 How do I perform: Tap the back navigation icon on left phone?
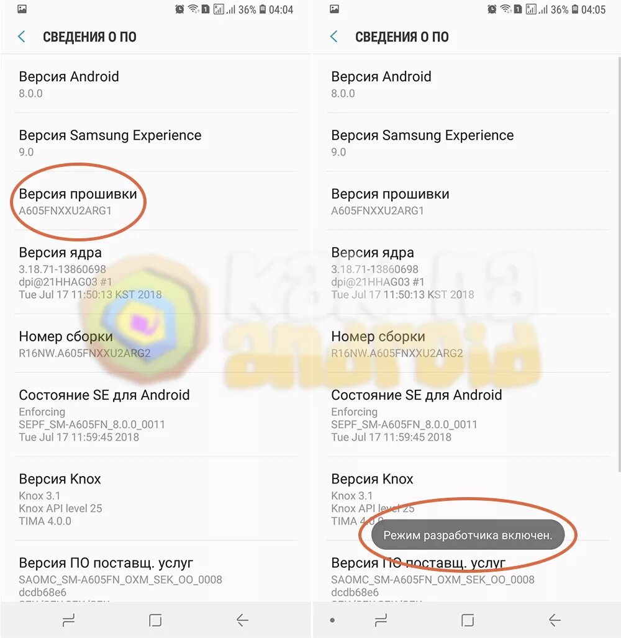coord(242,619)
